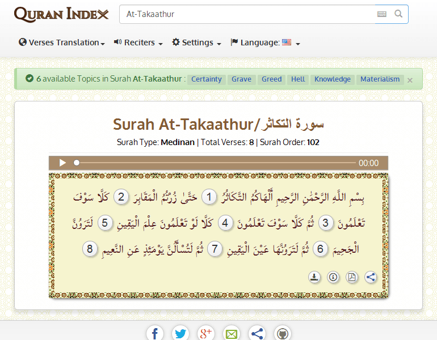Open the surah info icon
Viewport: 437px width, 340px height.
click(x=333, y=277)
